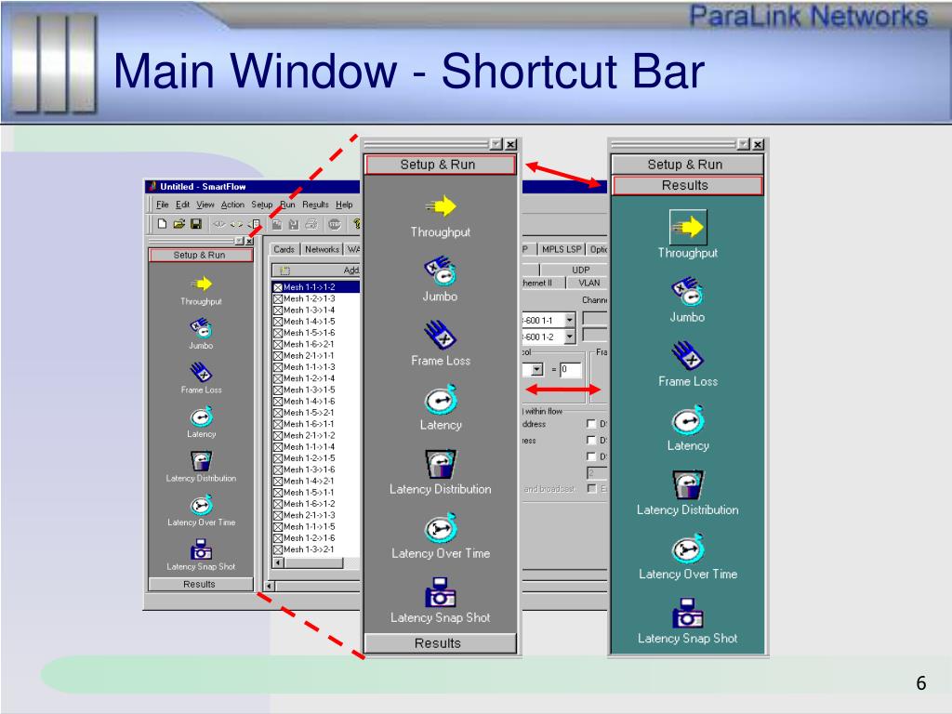Click Setup & Run button in the teal panel
The width and height of the screenshot is (952, 714).
[x=687, y=165]
